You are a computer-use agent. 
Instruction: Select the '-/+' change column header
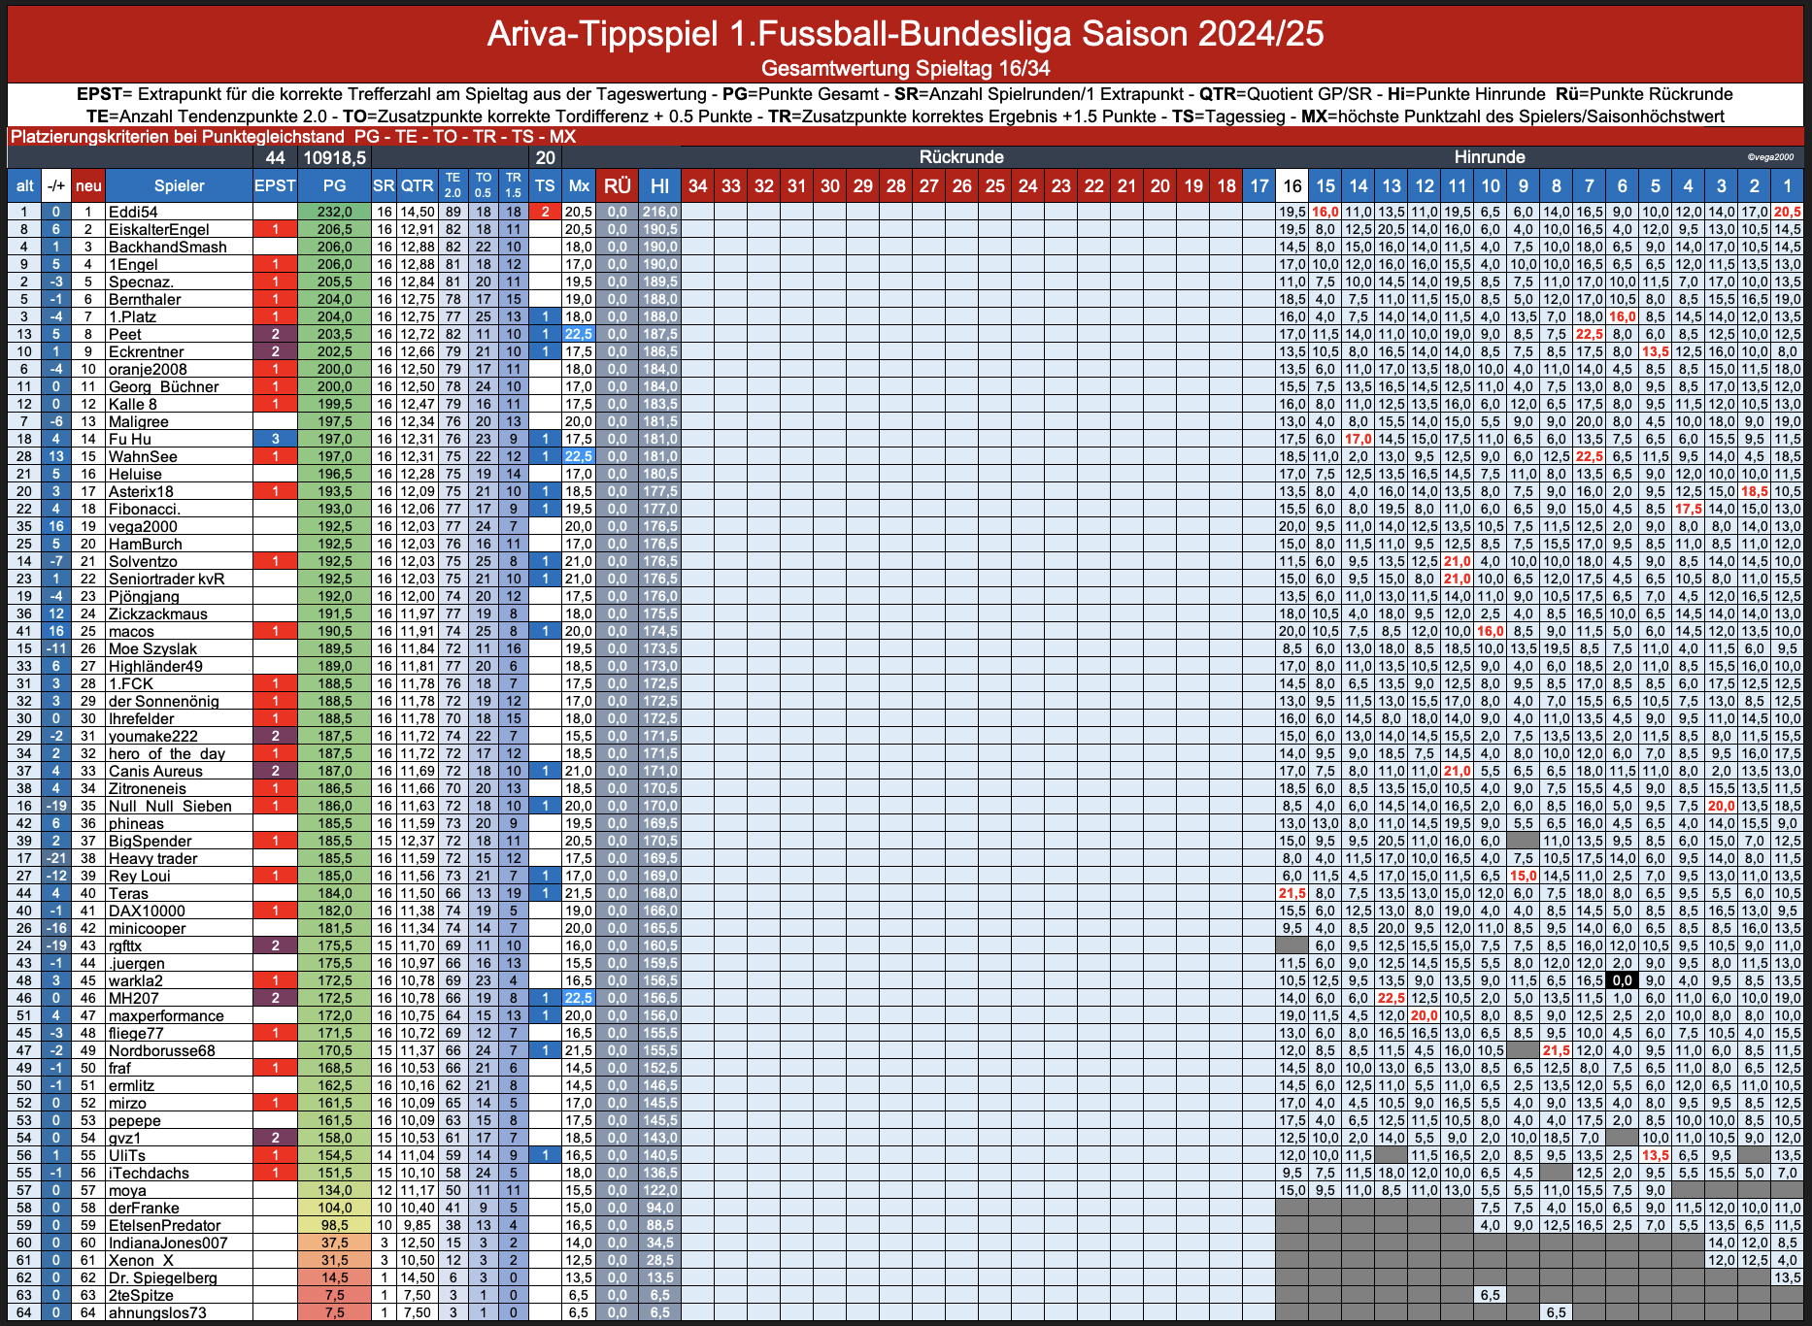(56, 185)
